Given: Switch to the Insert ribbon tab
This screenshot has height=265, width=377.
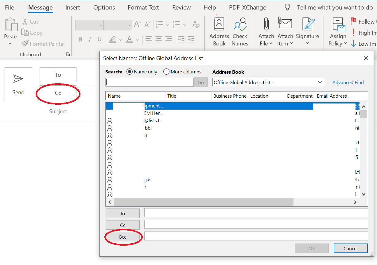Looking at the screenshot, I should 73,8.
